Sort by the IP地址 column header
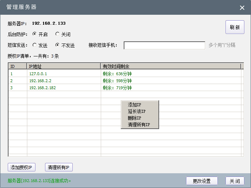This screenshot has height=188, width=251. click(x=64, y=66)
